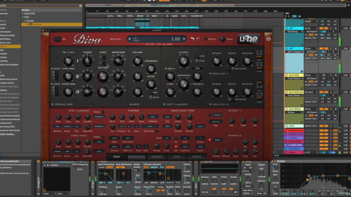The width and height of the screenshot is (351, 197).
Task: Click the Save button in Diva
Action: pyautogui.click(x=58, y=39)
